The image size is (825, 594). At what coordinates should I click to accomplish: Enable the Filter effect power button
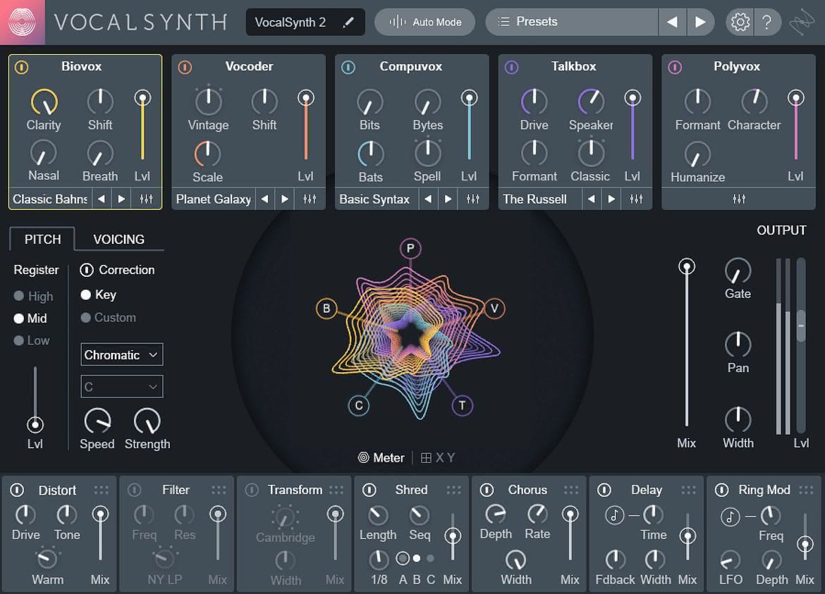[x=134, y=490]
